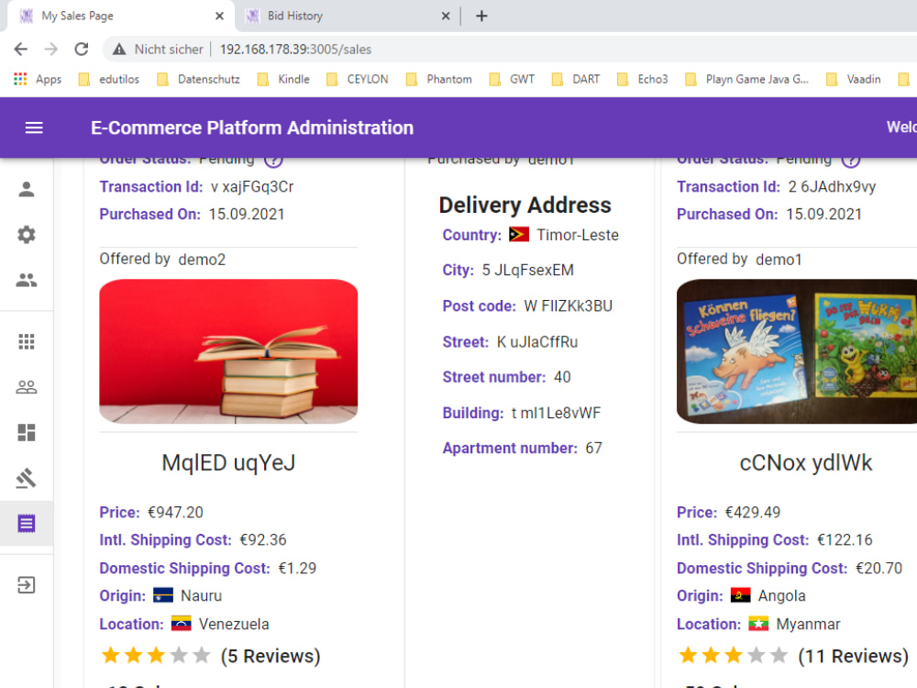The width and height of the screenshot is (917, 688).
Task: Open the DART bookmark folder
Action: (576, 79)
